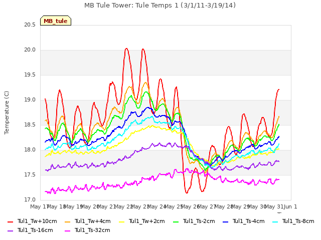
Task: Click the magenta Tul1_Ts-32cm legend swatch
Action: pyautogui.click(x=67, y=230)
